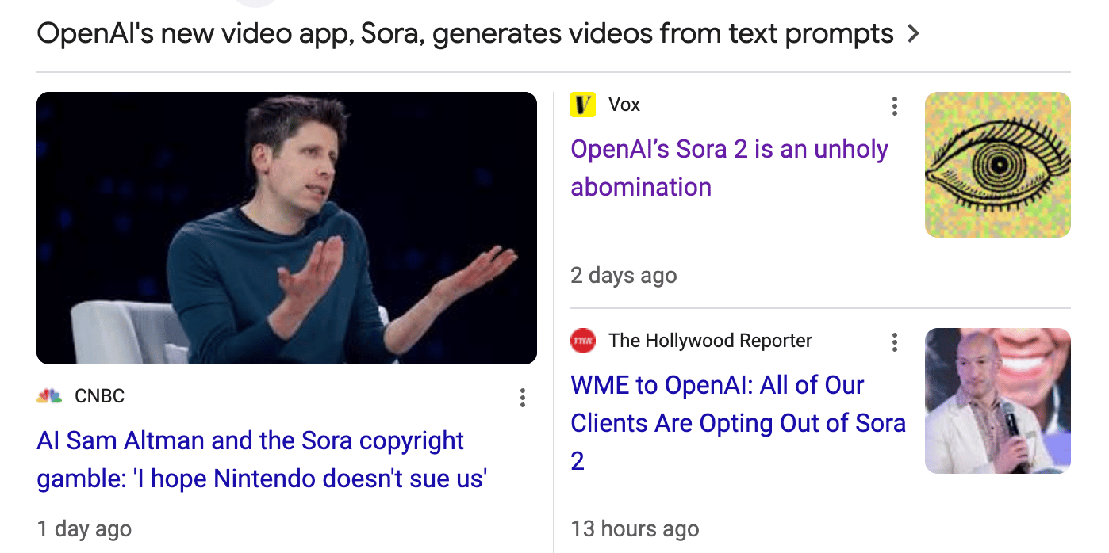Open the 'OpenAI's new video app, Sora' topic headline
Viewport: 1109px width, 553px height.
pos(464,34)
